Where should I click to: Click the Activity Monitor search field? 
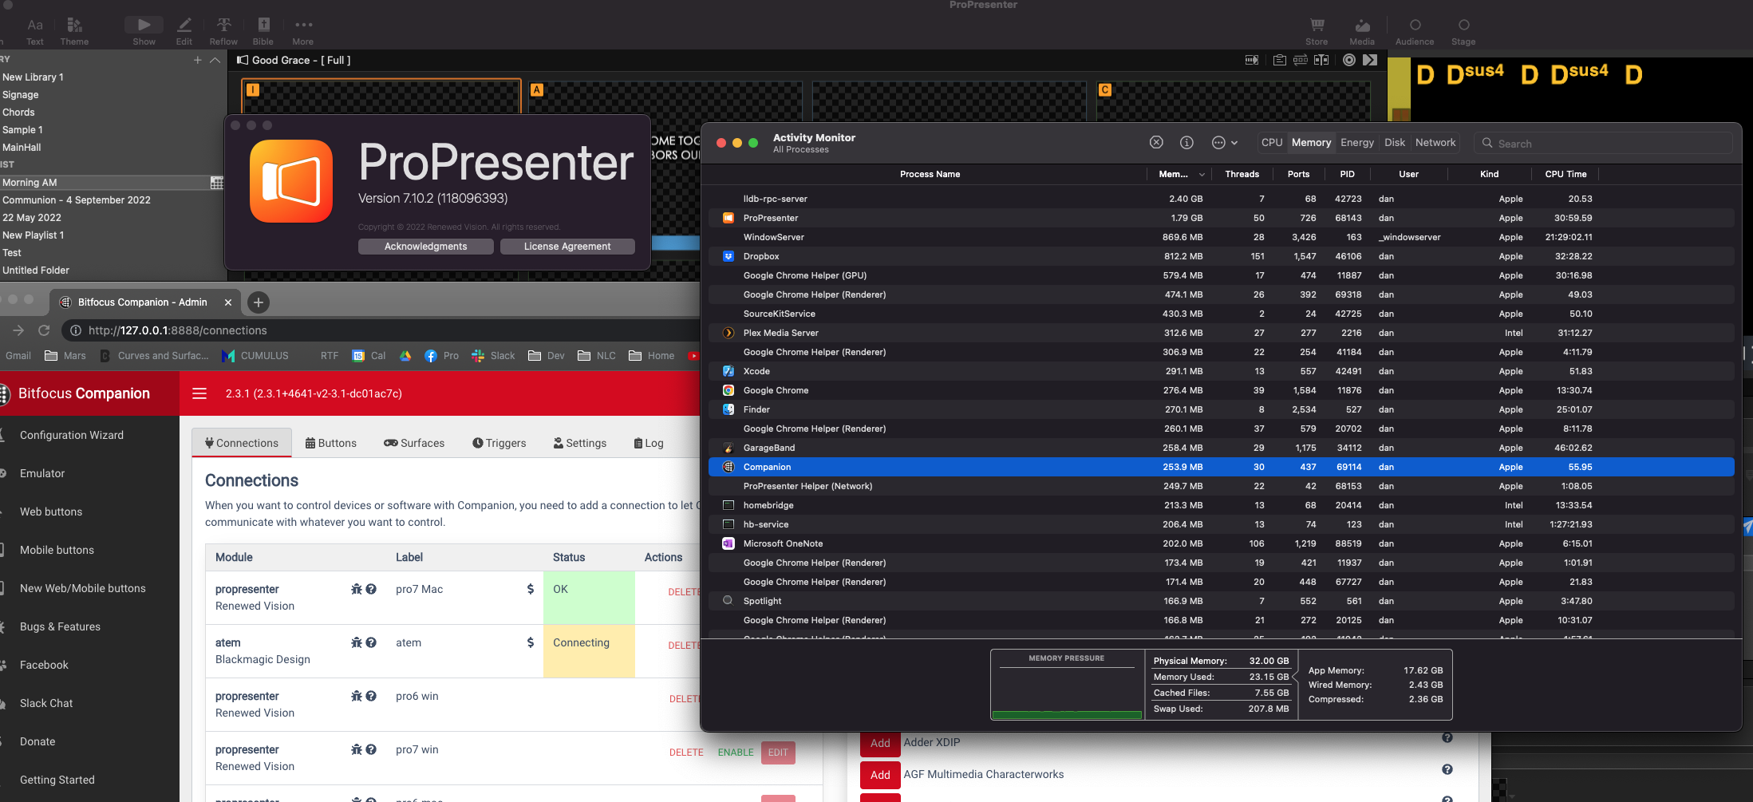point(1605,143)
